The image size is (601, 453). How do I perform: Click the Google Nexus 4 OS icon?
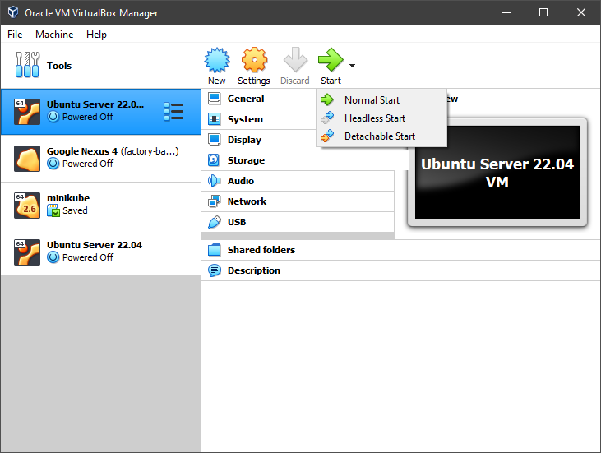[x=27, y=159]
